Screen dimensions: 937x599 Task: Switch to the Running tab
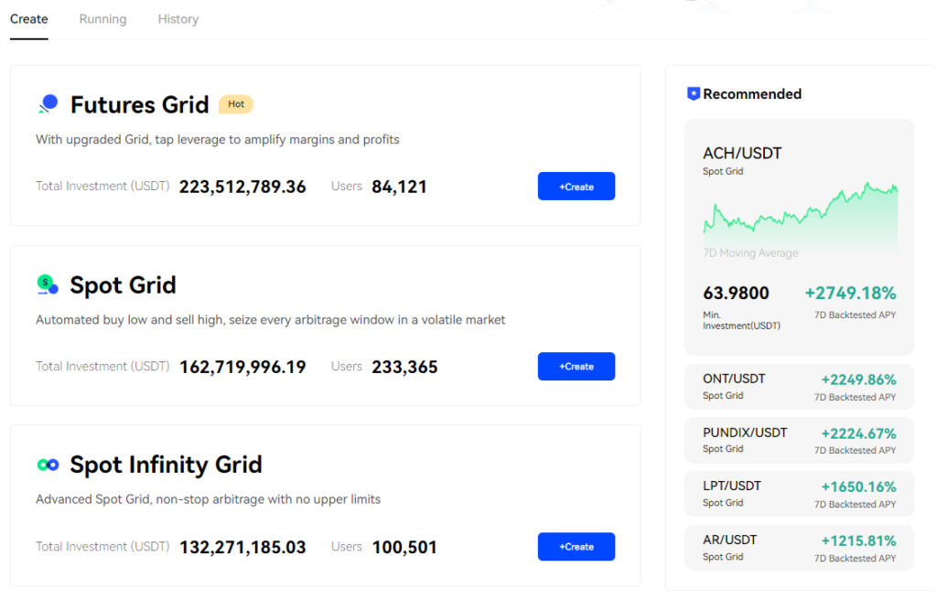coord(102,18)
